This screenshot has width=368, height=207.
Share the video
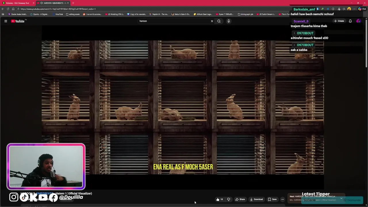pos(240,199)
